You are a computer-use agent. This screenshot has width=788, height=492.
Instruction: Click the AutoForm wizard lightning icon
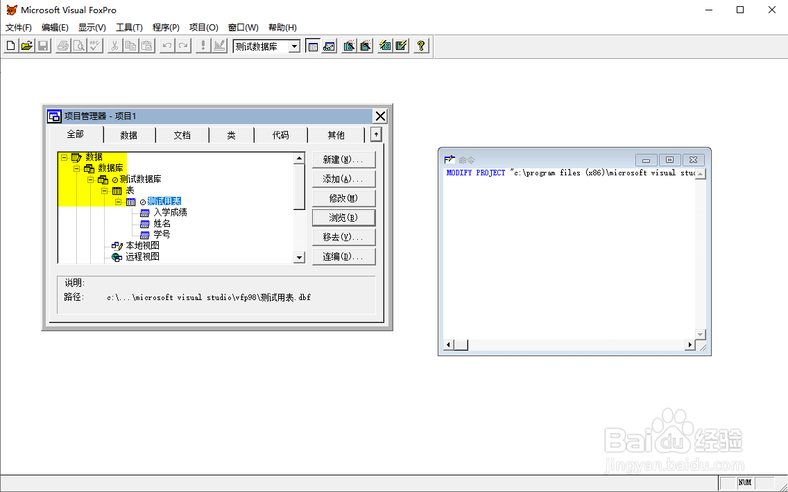point(385,46)
